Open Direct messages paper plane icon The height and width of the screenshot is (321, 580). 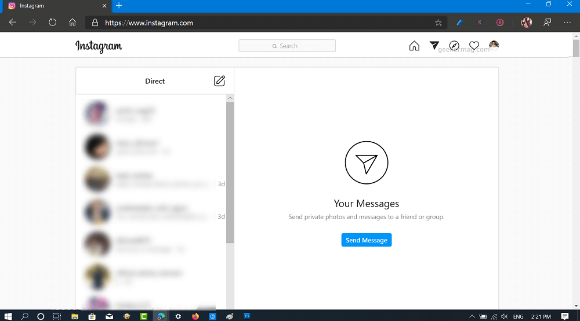click(434, 45)
